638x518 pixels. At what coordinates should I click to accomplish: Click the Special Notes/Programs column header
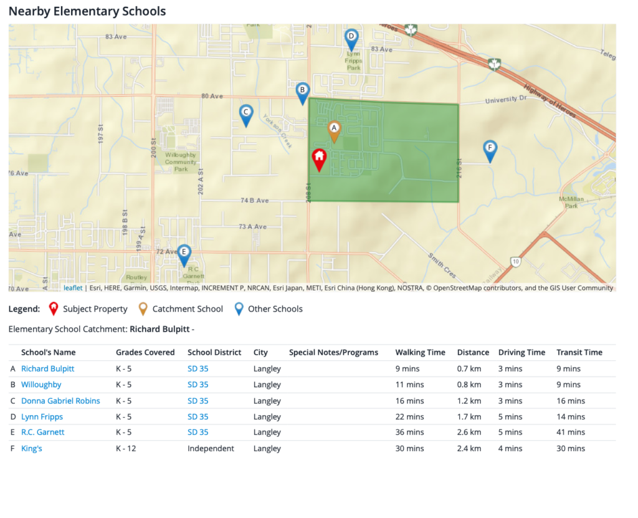point(334,352)
